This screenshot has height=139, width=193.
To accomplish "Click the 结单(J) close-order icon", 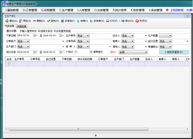I will pos(78,21).
